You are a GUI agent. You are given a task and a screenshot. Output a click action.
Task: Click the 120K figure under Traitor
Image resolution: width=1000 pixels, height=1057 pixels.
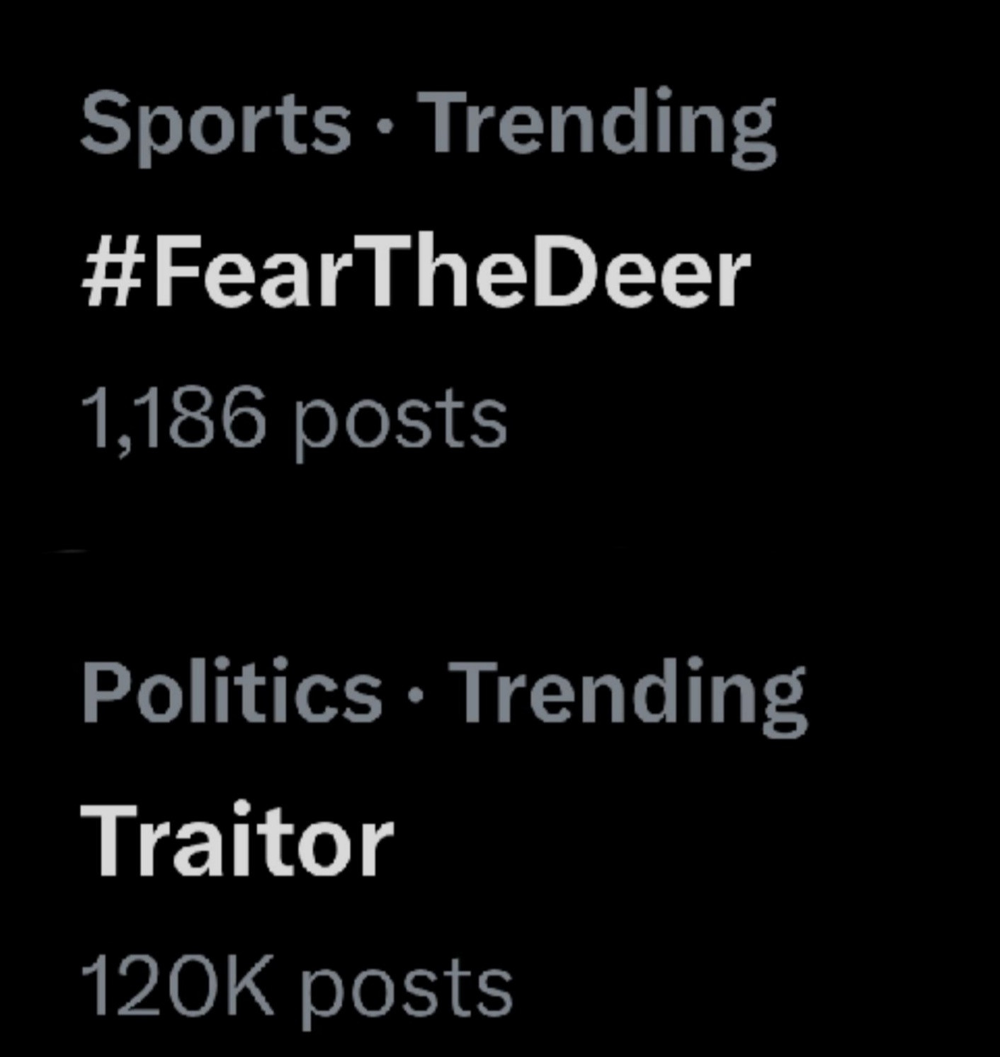point(177,987)
